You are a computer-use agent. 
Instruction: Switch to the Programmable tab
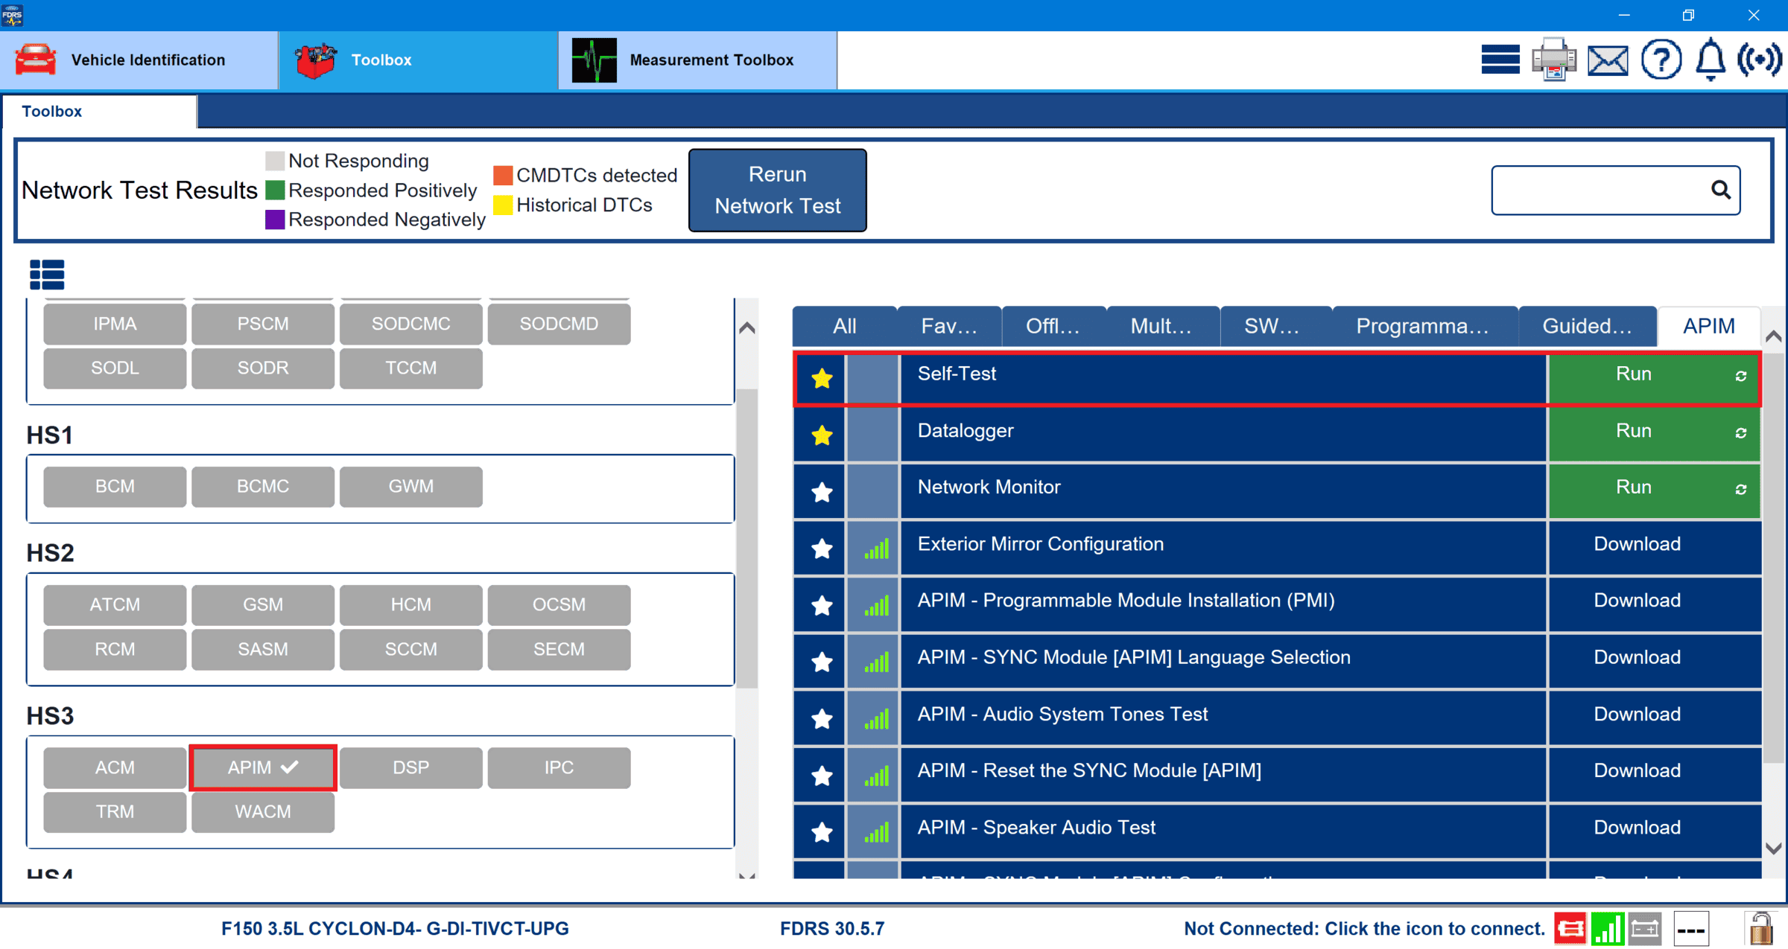1424,326
